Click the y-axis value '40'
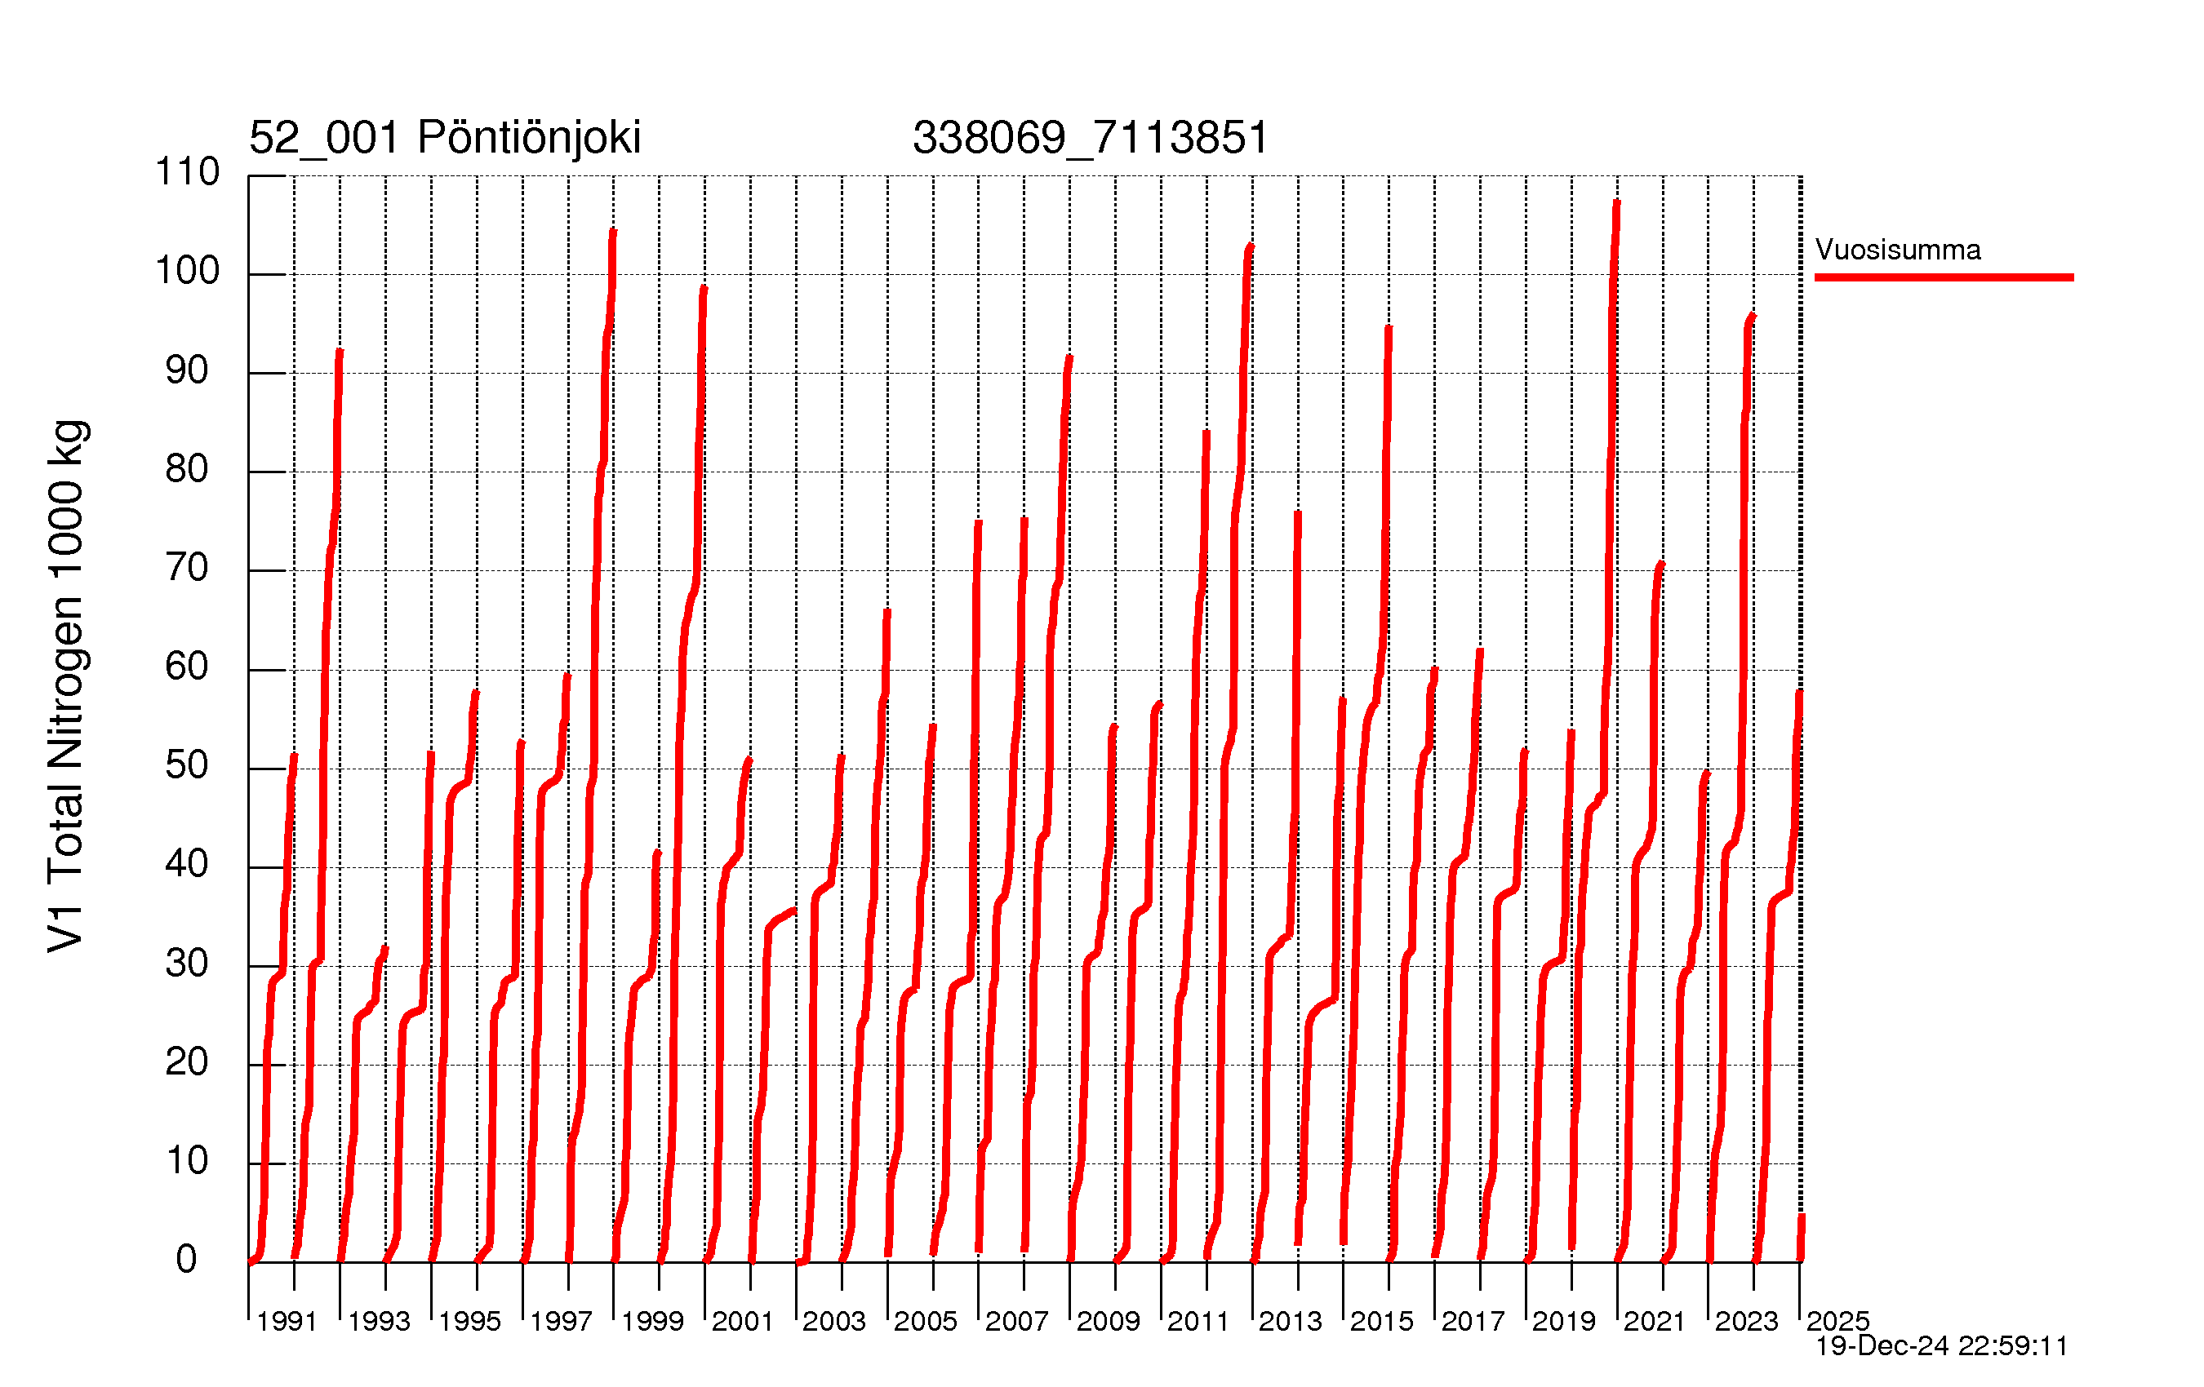 coord(187,865)
